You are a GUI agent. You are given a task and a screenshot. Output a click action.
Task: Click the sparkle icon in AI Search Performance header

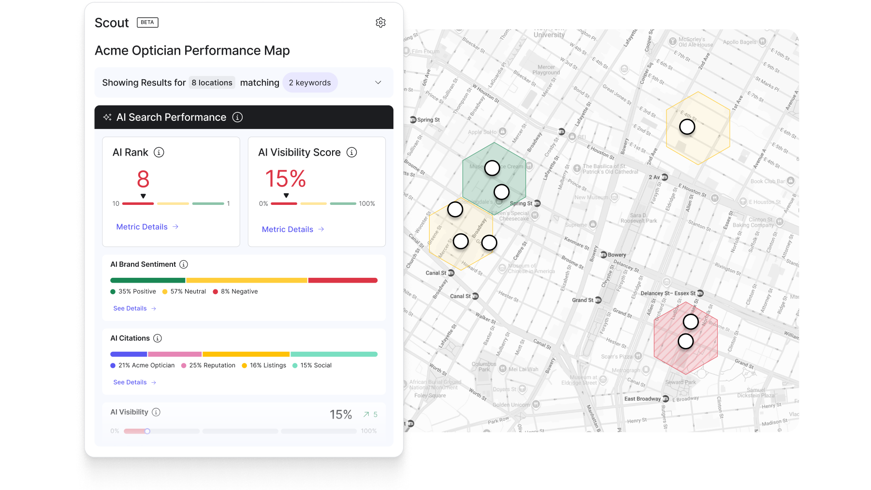pyautogui.click(x=107, y=117)
